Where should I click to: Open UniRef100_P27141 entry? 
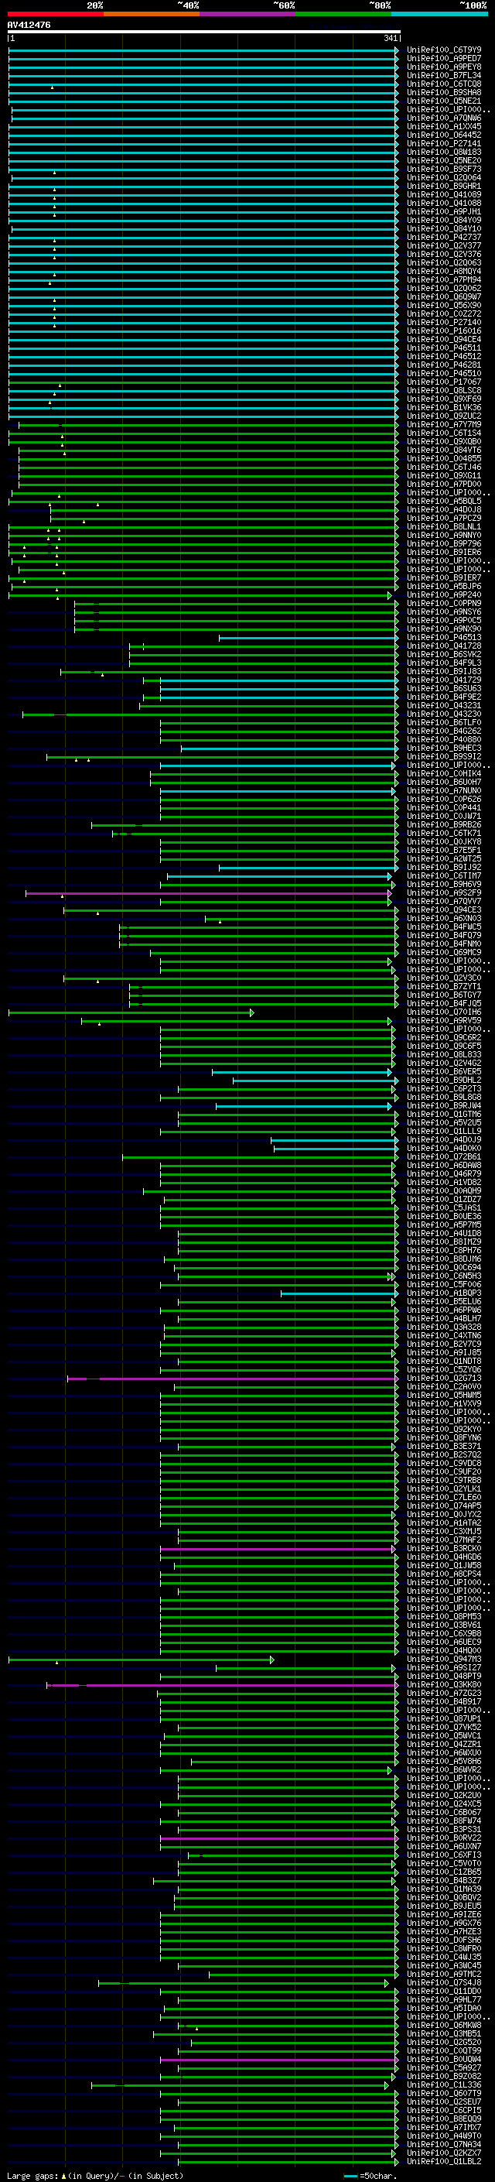[x=444, y=143]
